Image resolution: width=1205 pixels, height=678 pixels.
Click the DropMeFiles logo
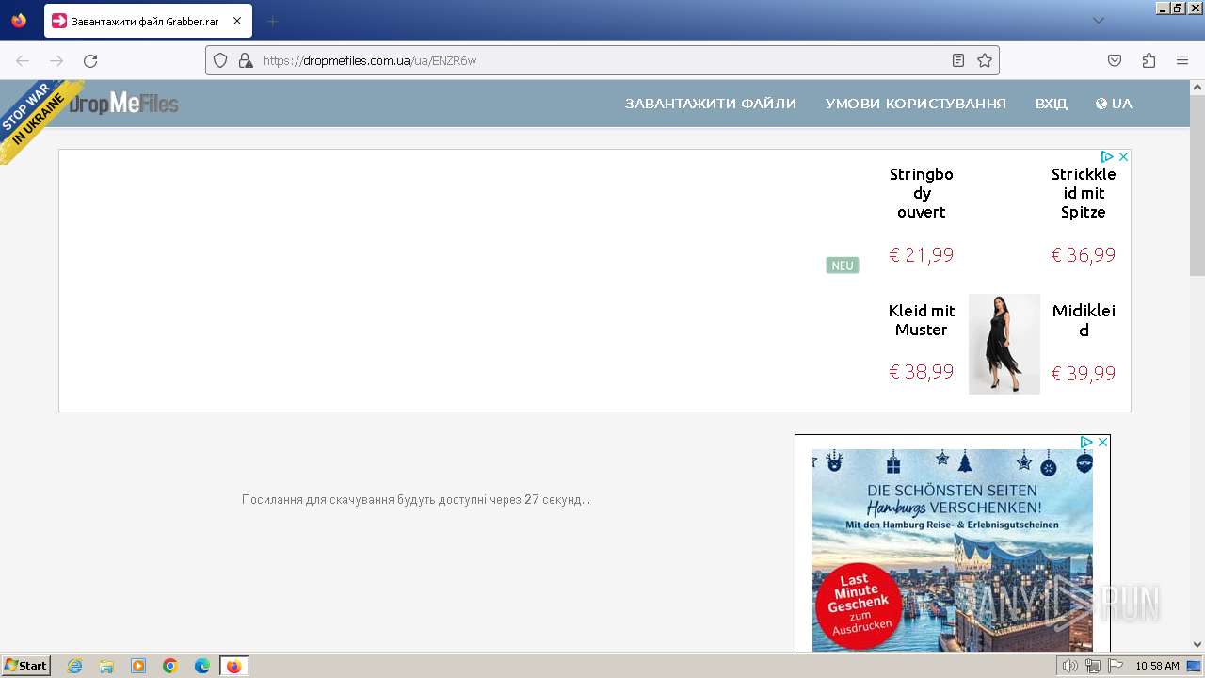(124, 103)
